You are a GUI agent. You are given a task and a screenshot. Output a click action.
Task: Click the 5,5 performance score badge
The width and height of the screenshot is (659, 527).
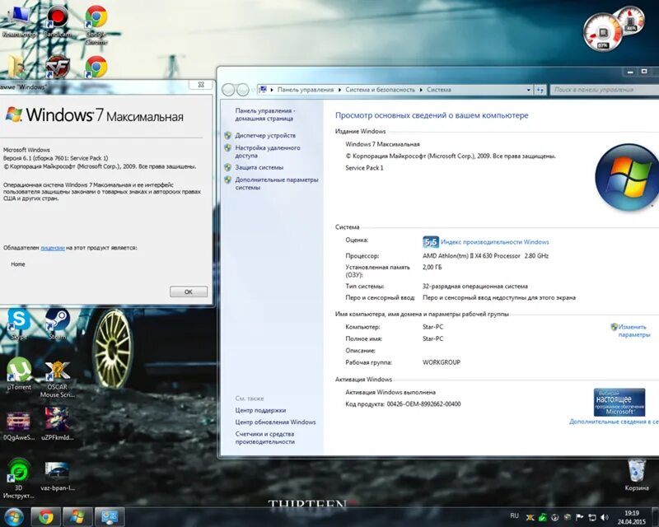click(430, 242)
